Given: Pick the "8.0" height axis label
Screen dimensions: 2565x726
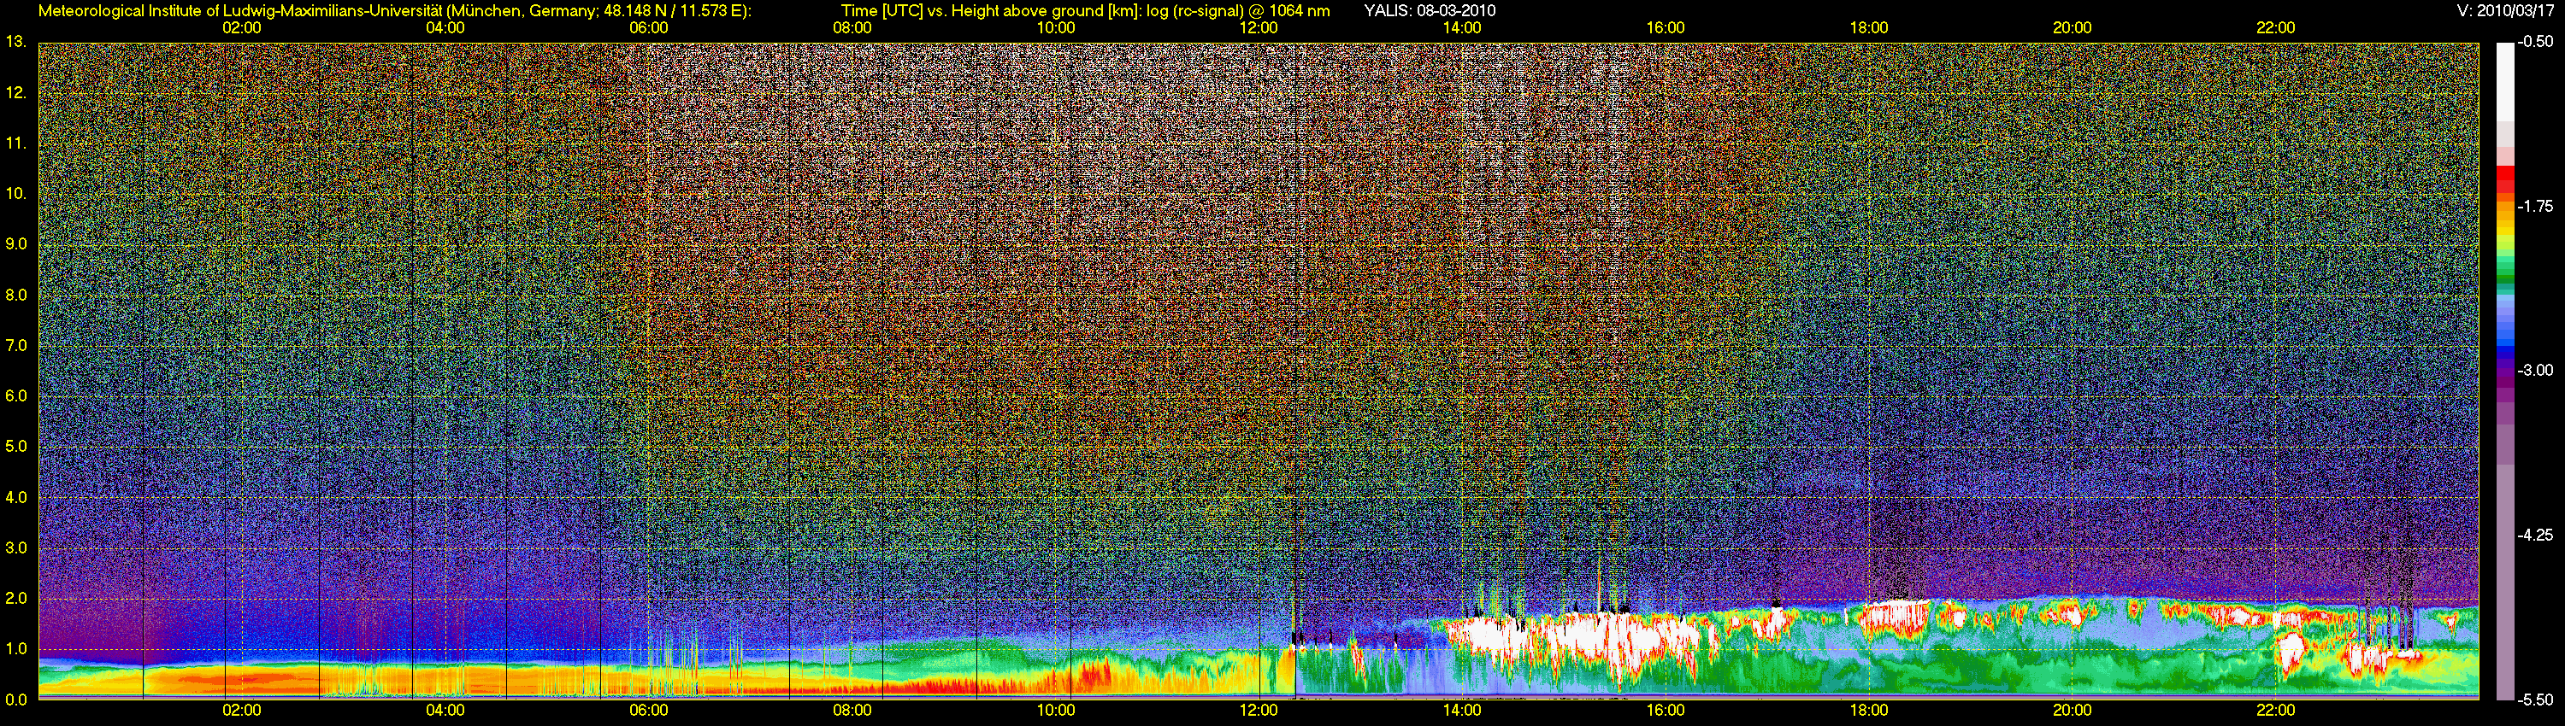Looking at the screenshot, I should [16, 296].
